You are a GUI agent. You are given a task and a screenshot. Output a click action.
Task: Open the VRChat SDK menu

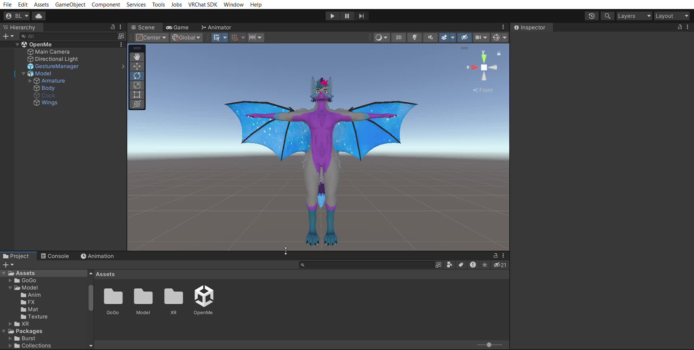[x=202, y=4]
